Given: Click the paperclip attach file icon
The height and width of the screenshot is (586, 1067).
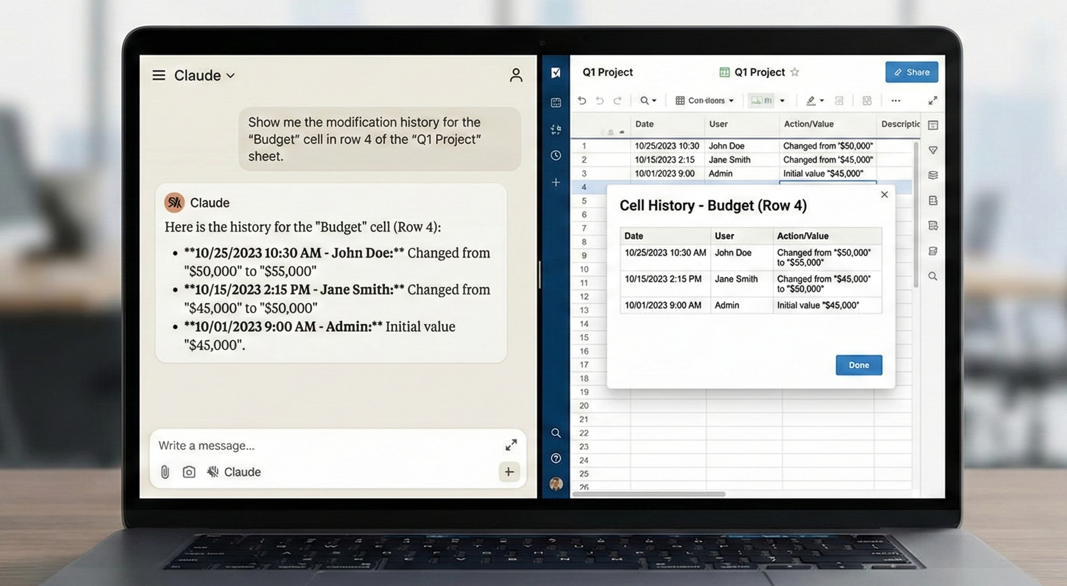Looking at the screenshot, I should point(165,472).
